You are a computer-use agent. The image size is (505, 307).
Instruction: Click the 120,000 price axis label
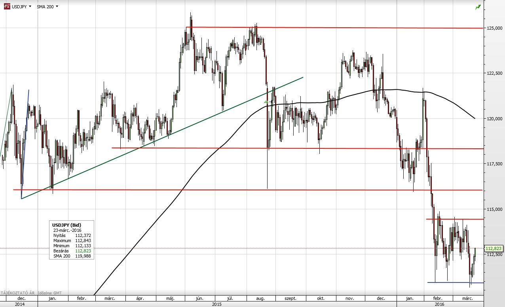(x=495, y=118)
